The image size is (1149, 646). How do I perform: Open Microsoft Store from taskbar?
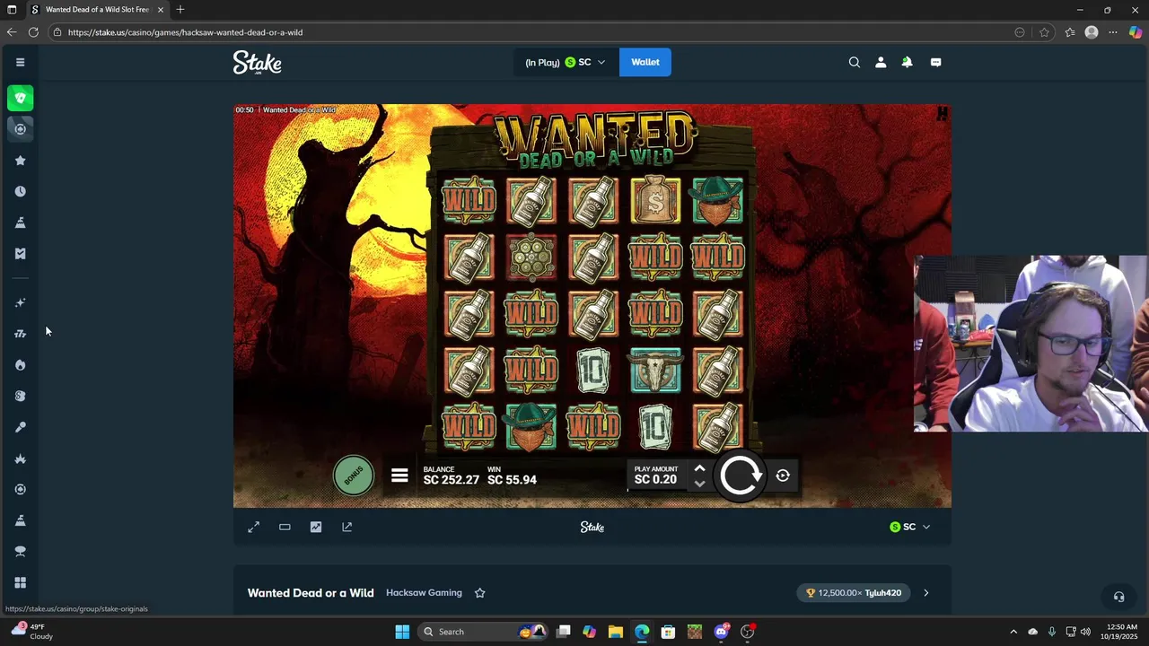point(668,632)
